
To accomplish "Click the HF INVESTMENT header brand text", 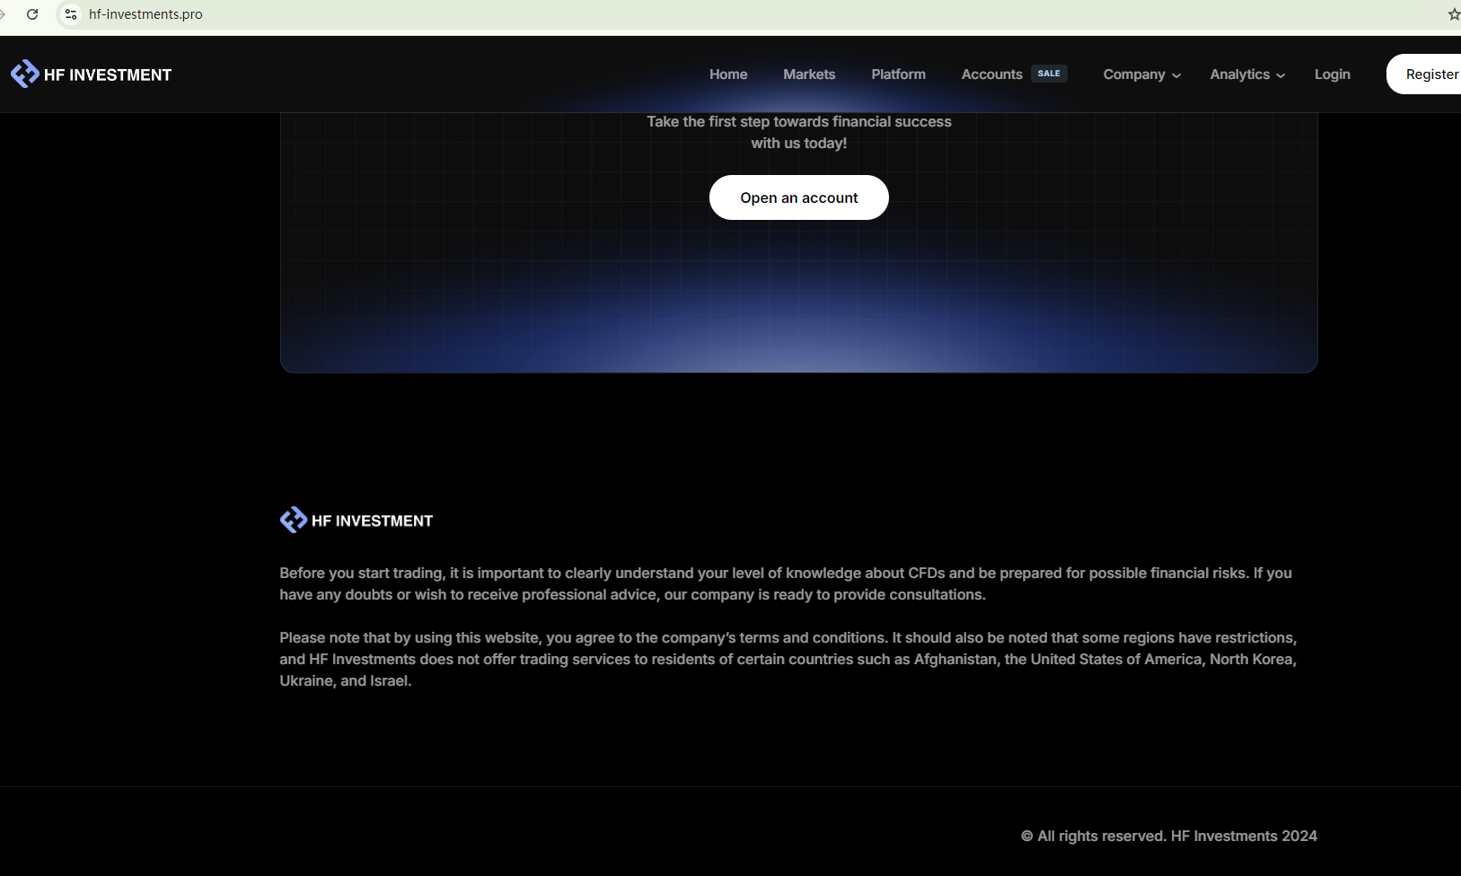I will point(108,75).
